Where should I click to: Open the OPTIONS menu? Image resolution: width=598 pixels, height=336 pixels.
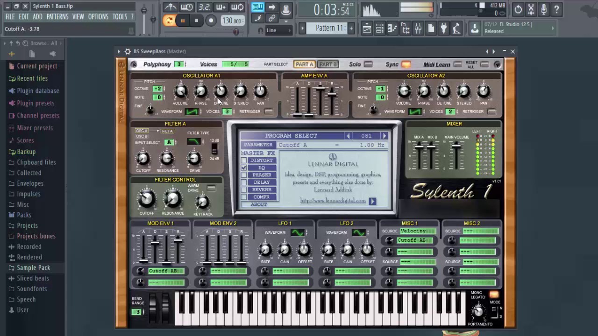98,17
